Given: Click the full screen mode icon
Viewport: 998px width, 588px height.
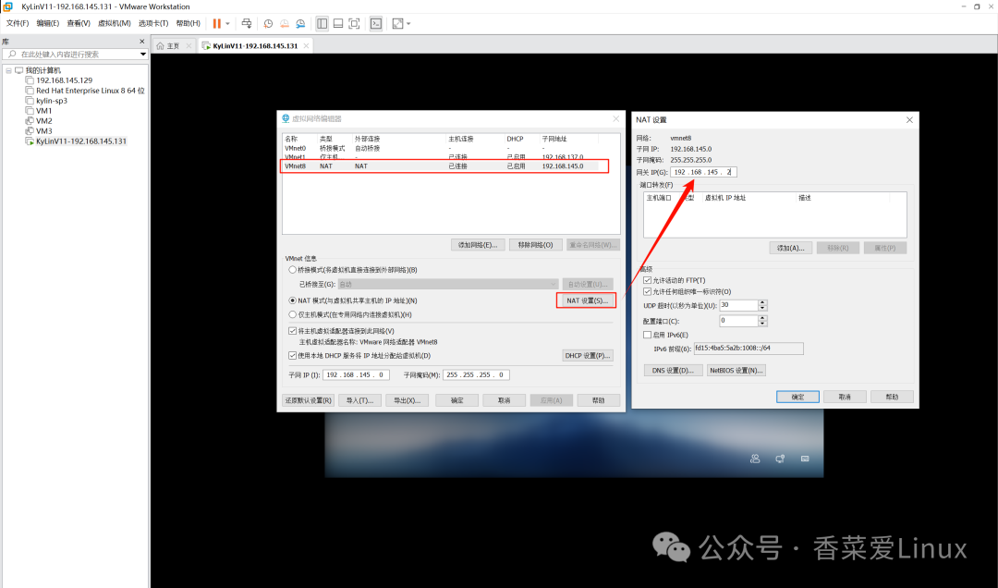Looking at the screenshot, I should click(355, 23).
